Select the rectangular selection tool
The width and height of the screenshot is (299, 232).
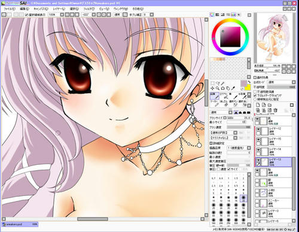tap(212, 83)
